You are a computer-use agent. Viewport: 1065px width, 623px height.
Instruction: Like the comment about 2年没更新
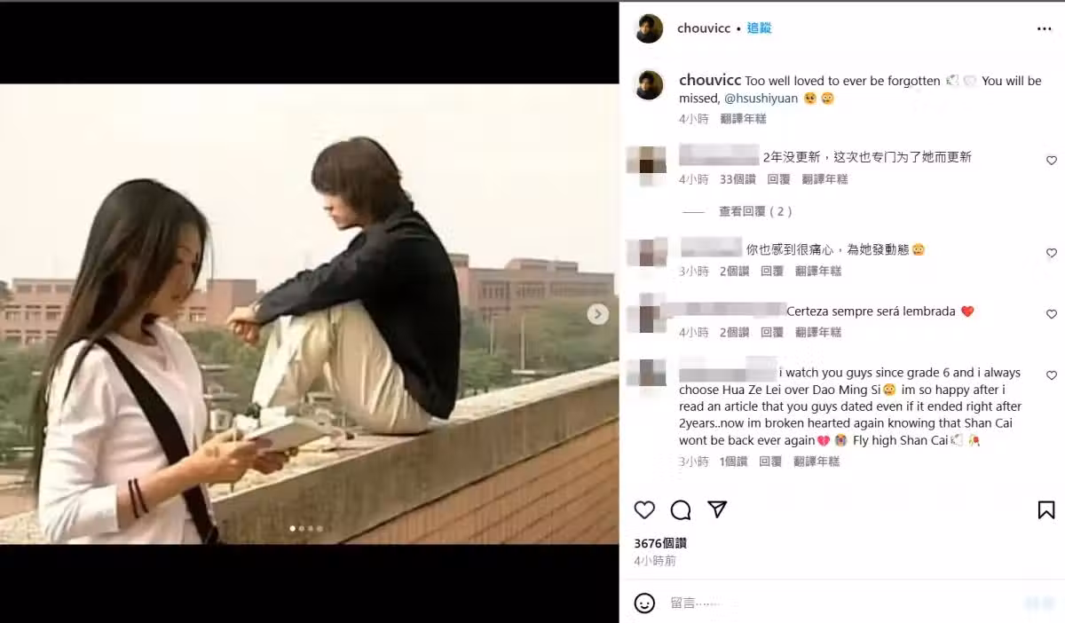tap(1052, 161)
